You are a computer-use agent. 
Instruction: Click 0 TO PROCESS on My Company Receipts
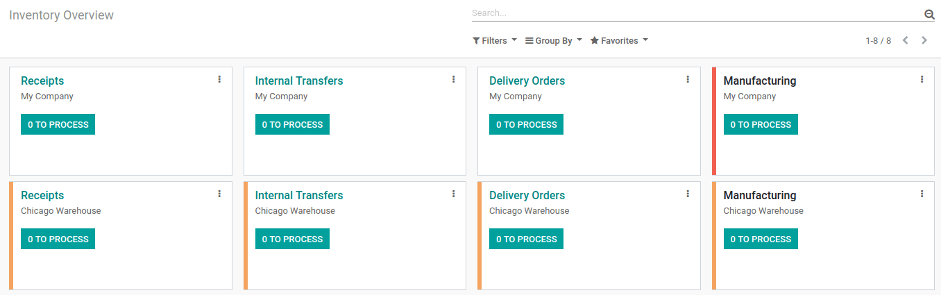[x=58, y=124]
